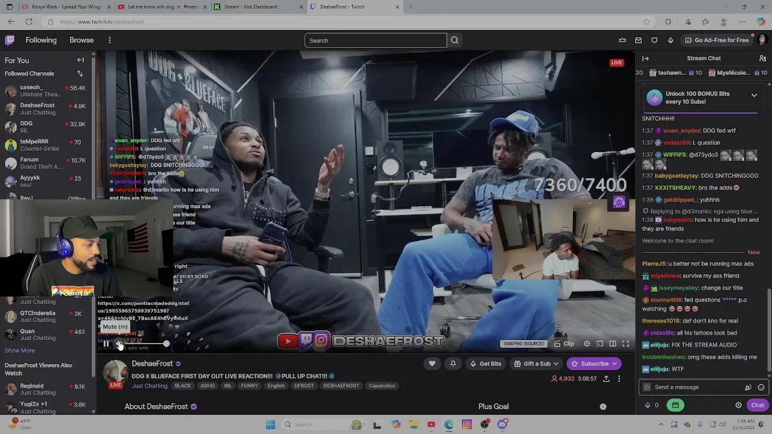The height and width of the screenshot is (434, 772).
Task: Enter fullscreen on the video player
Action: pos(625,344)
